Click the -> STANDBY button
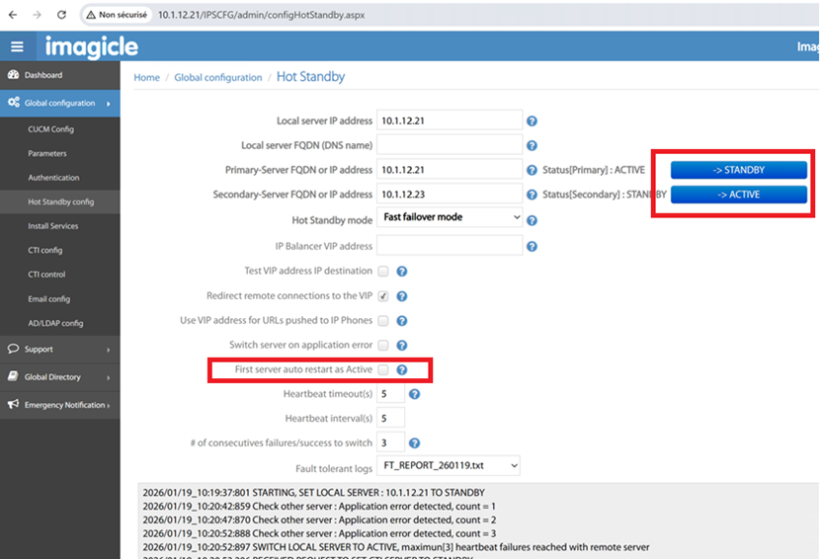The height and width of the screenshot is (559, 821). tap(738, 170)
